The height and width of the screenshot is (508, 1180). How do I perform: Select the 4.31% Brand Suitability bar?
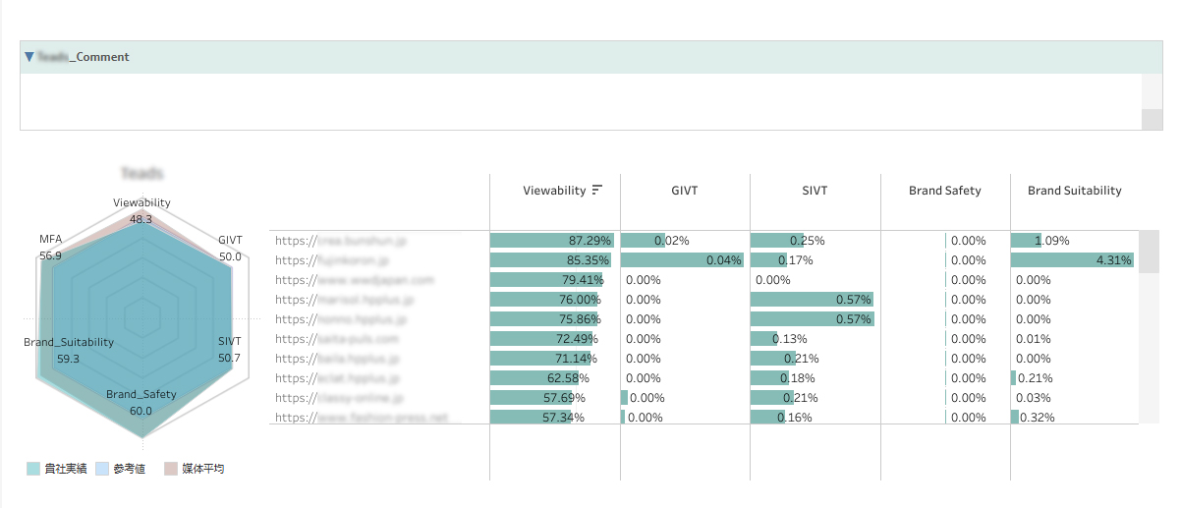pos(1071,260)
